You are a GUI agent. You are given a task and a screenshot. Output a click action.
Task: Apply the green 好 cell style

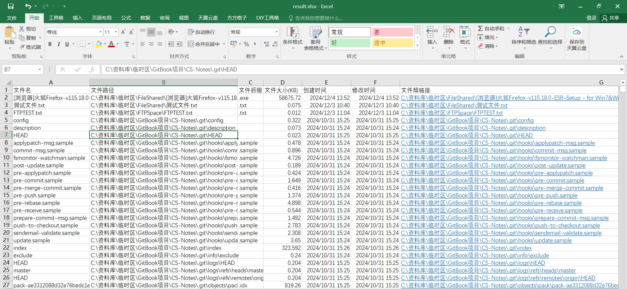(349, 43)
